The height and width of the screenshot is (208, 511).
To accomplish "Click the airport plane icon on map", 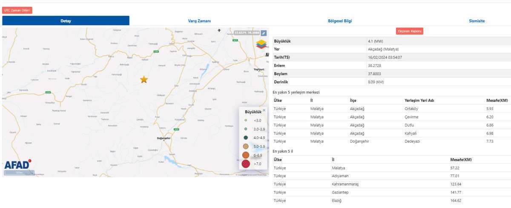I will 219,30.
